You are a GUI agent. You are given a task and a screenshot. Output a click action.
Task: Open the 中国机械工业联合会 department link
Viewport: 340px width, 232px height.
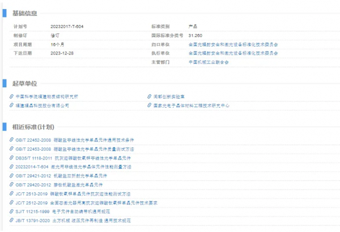(x=209, y=61)
